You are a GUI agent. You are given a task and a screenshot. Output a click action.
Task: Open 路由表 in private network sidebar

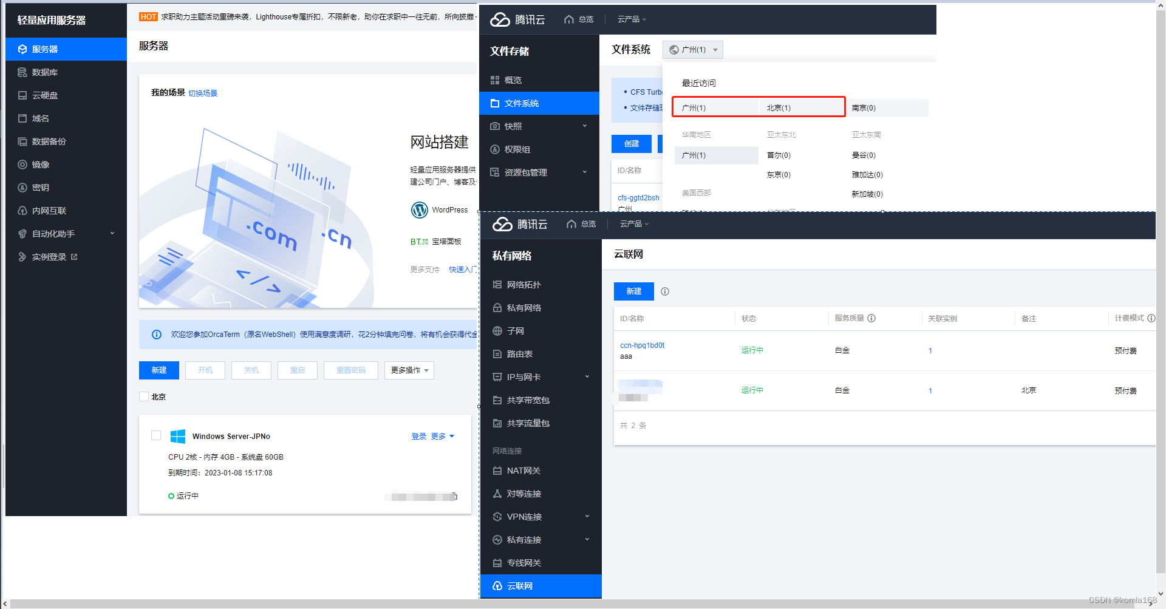coord(541,354)
